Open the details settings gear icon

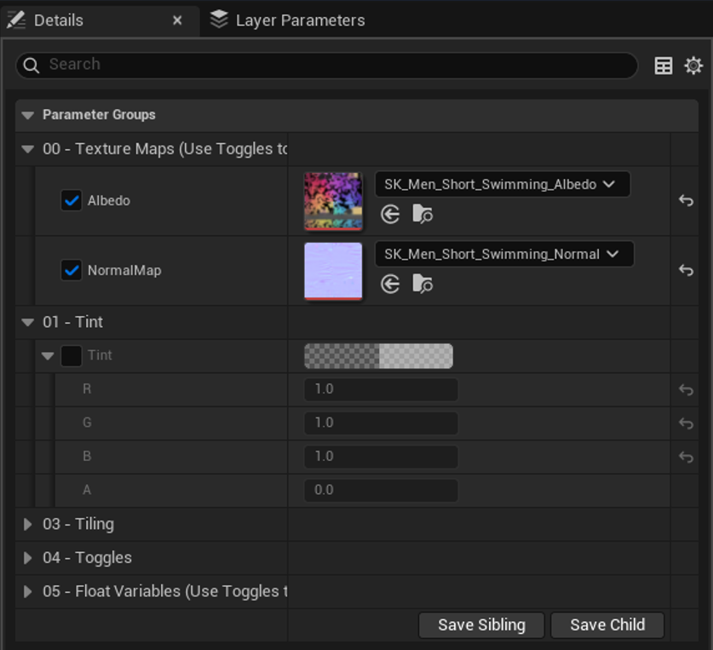point(693,66)
